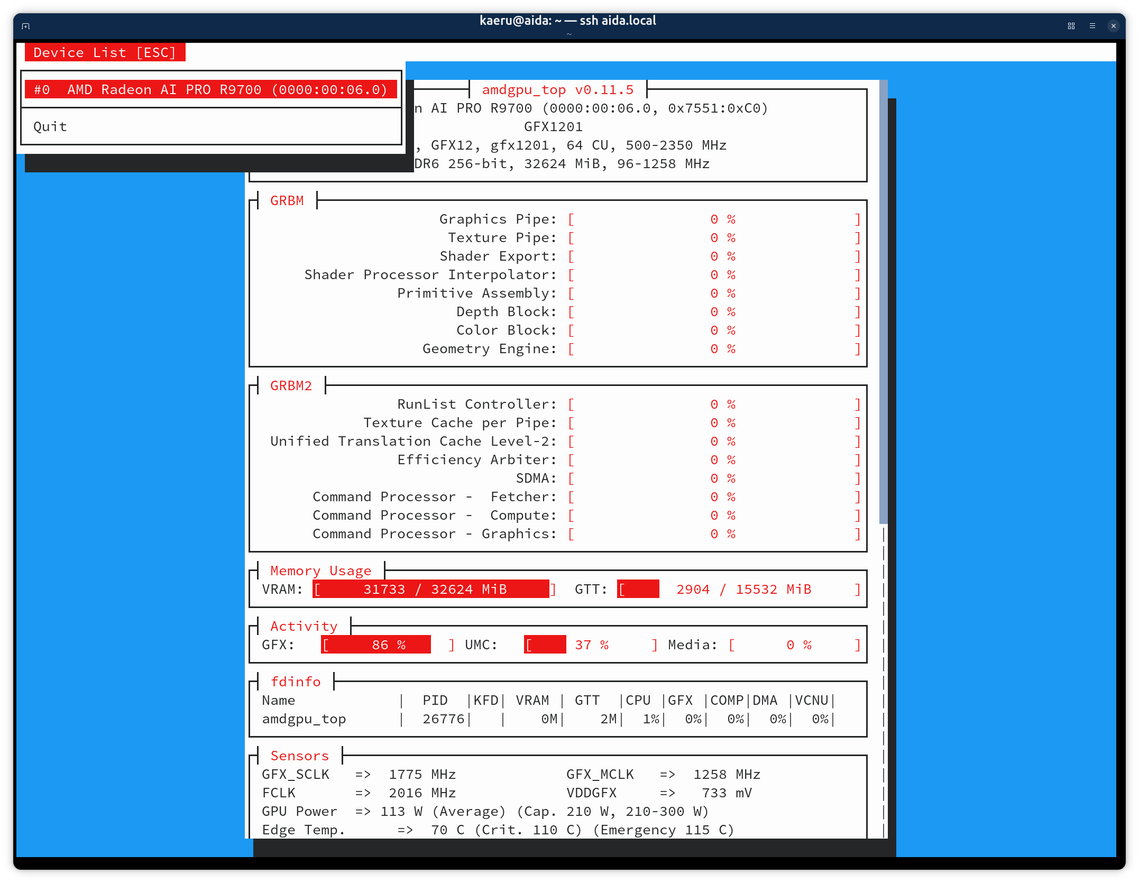Screen dimensions: 1139x883
Task: Click the GPU Power 113 W line
Action: tap(486, 811)
